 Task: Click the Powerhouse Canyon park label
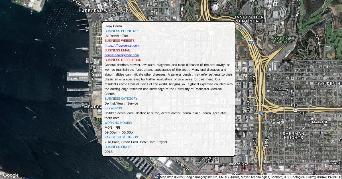pyautogui.click(x=283, y=39)
